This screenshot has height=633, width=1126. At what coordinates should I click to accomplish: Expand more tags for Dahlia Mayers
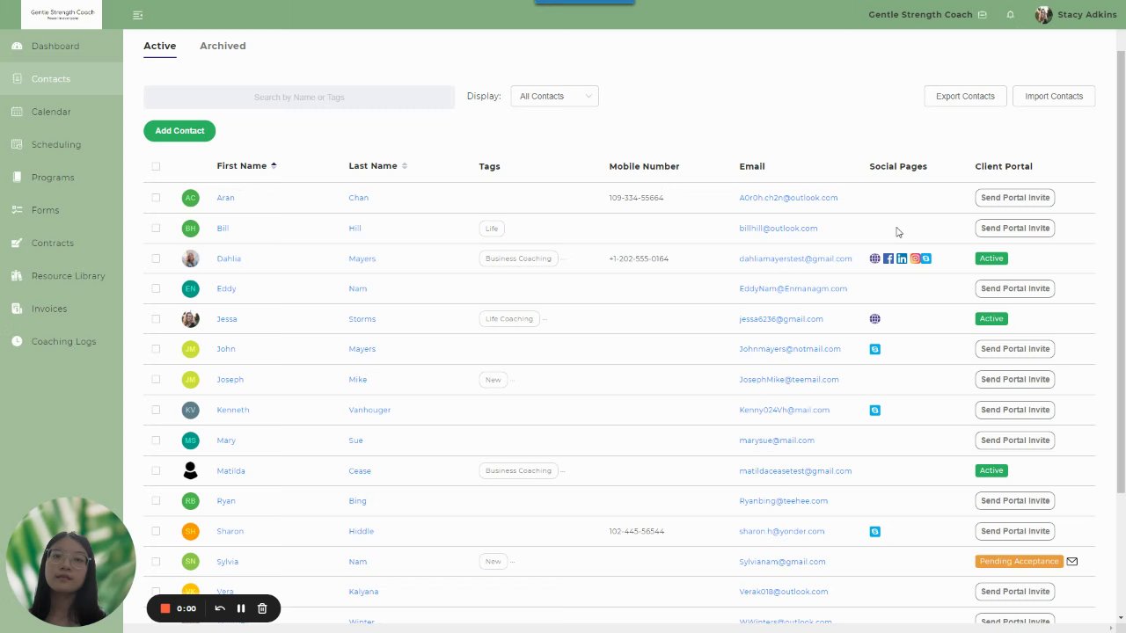pos(562,258)
